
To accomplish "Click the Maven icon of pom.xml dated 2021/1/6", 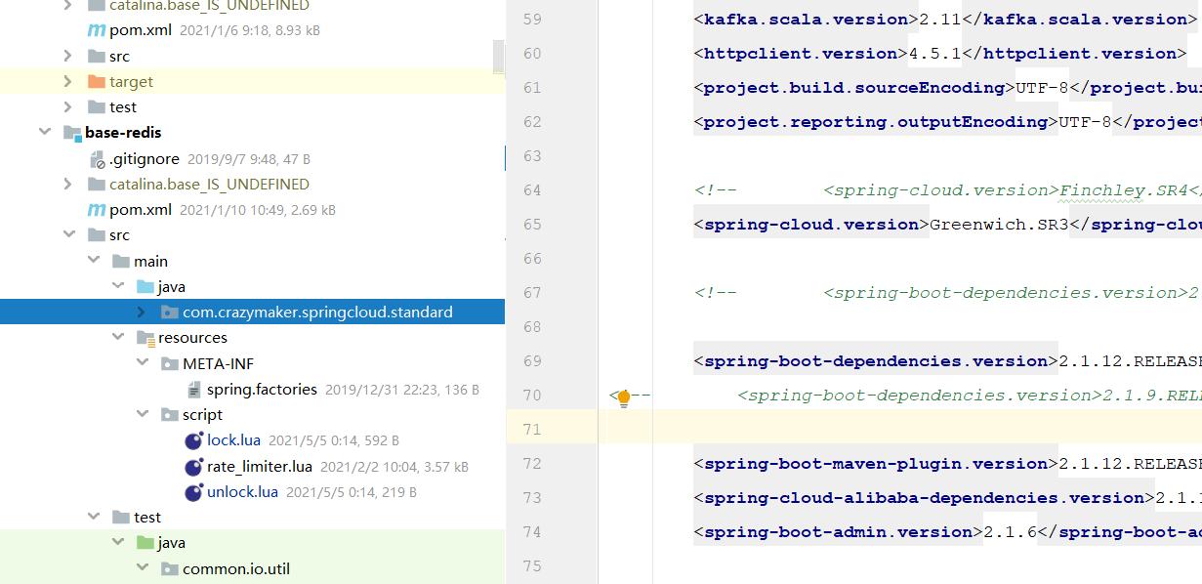I will click(96, 30).
